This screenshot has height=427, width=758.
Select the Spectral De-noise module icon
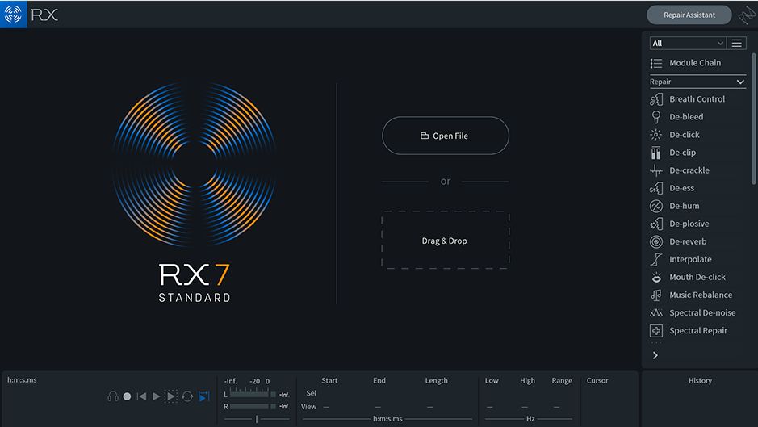[656, 313]
